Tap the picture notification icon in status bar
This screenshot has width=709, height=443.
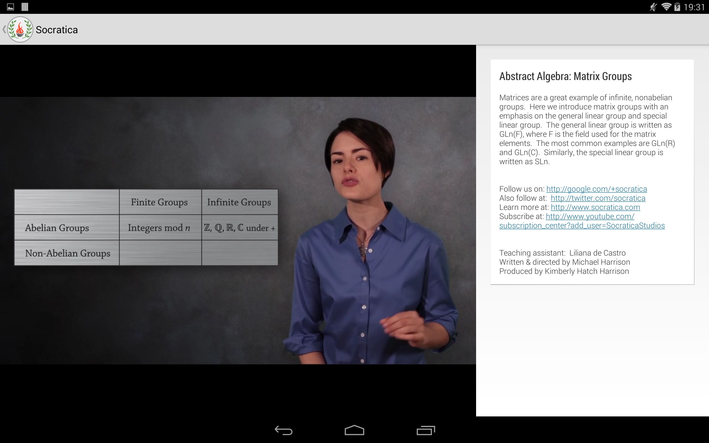click(10, 7)
